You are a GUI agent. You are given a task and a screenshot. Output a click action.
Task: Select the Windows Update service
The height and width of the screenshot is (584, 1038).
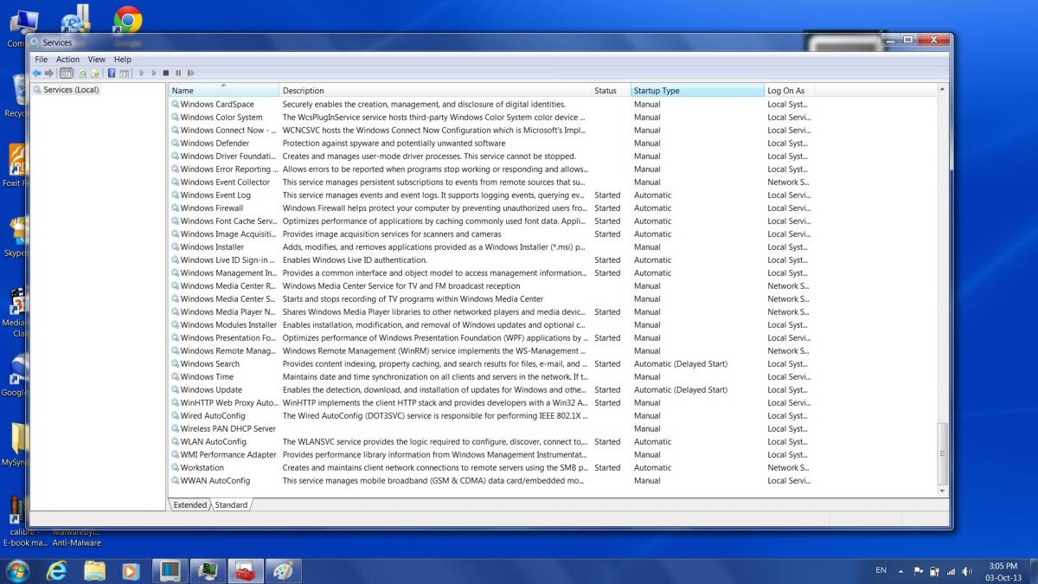coord(211,390)
